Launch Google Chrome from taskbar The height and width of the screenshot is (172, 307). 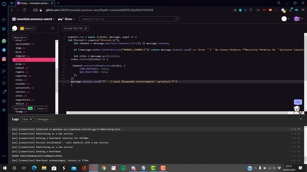pyautogui.click(x=104, y=168)
